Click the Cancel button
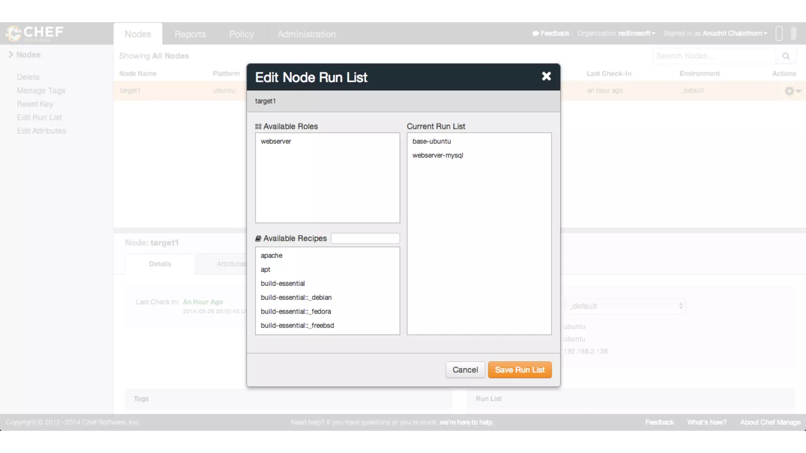 tap(465, 370)
